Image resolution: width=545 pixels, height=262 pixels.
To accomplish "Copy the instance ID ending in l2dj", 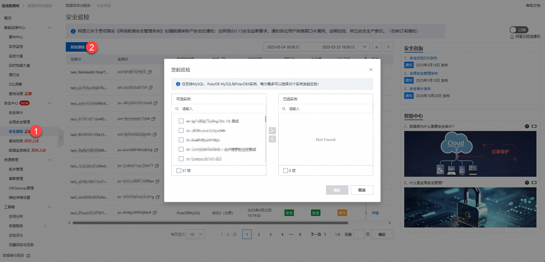I will (156, 150).
